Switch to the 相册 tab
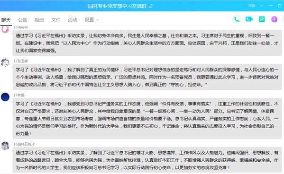 click(39, 20)
